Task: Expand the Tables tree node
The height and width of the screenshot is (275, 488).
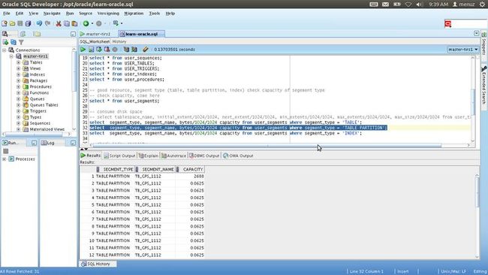Action: 18,62
